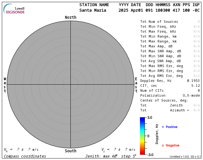Screen dimensions: 203x160
Task: Click the 0 mid scale label
Action: [148, 136]
